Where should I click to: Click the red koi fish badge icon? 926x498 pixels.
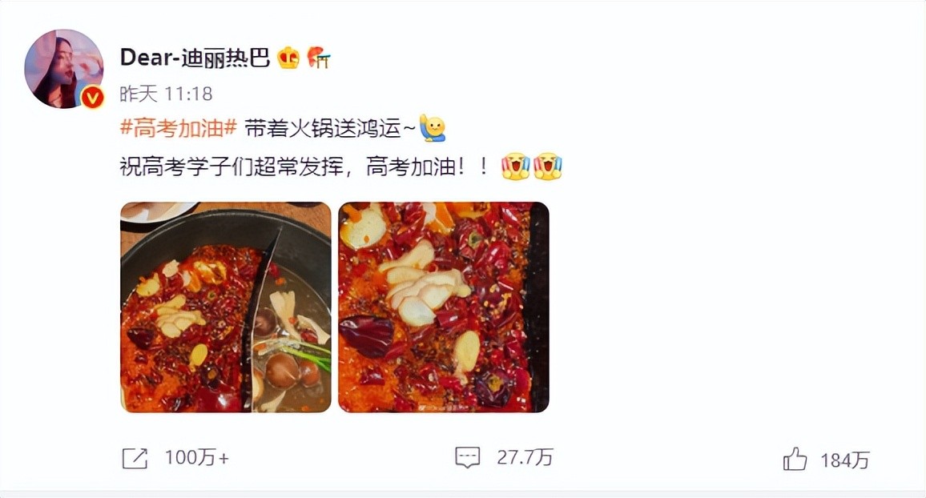(319, 58)
